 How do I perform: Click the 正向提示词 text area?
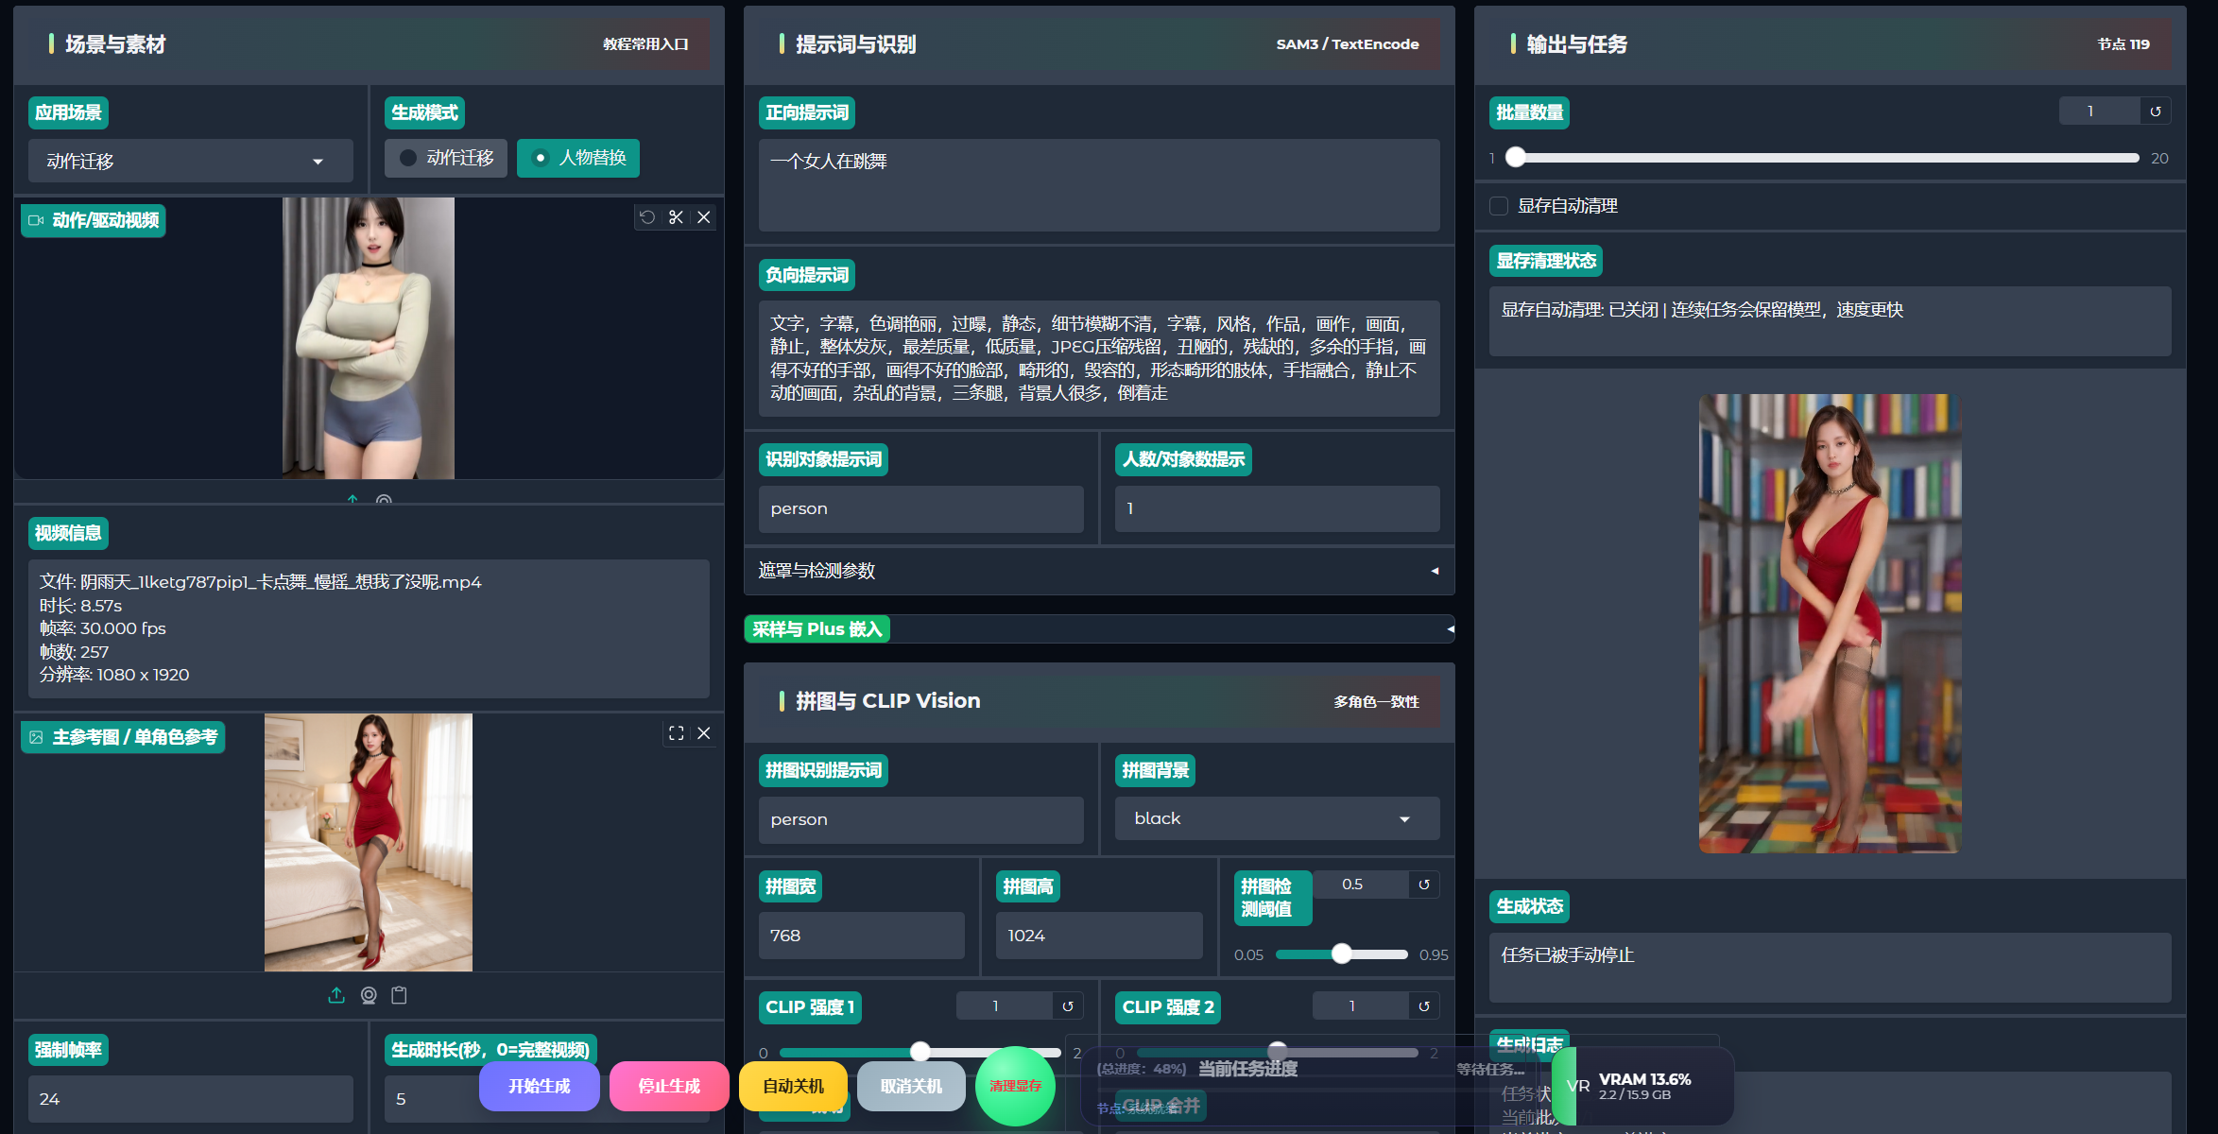[x=1099, y=185]
